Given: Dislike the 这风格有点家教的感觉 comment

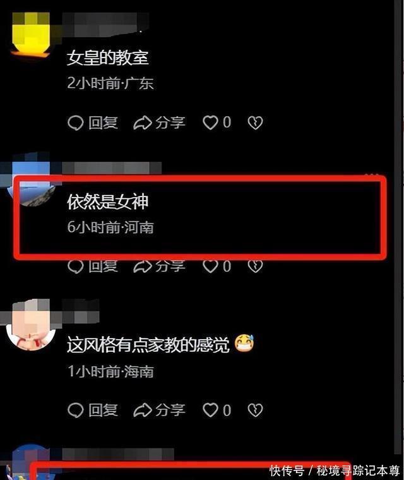Looking at the screenshot, I should pos(255,410).
